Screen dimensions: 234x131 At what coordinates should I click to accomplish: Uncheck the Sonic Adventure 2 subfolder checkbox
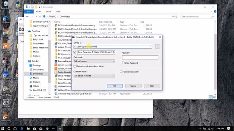click(75, 52)
